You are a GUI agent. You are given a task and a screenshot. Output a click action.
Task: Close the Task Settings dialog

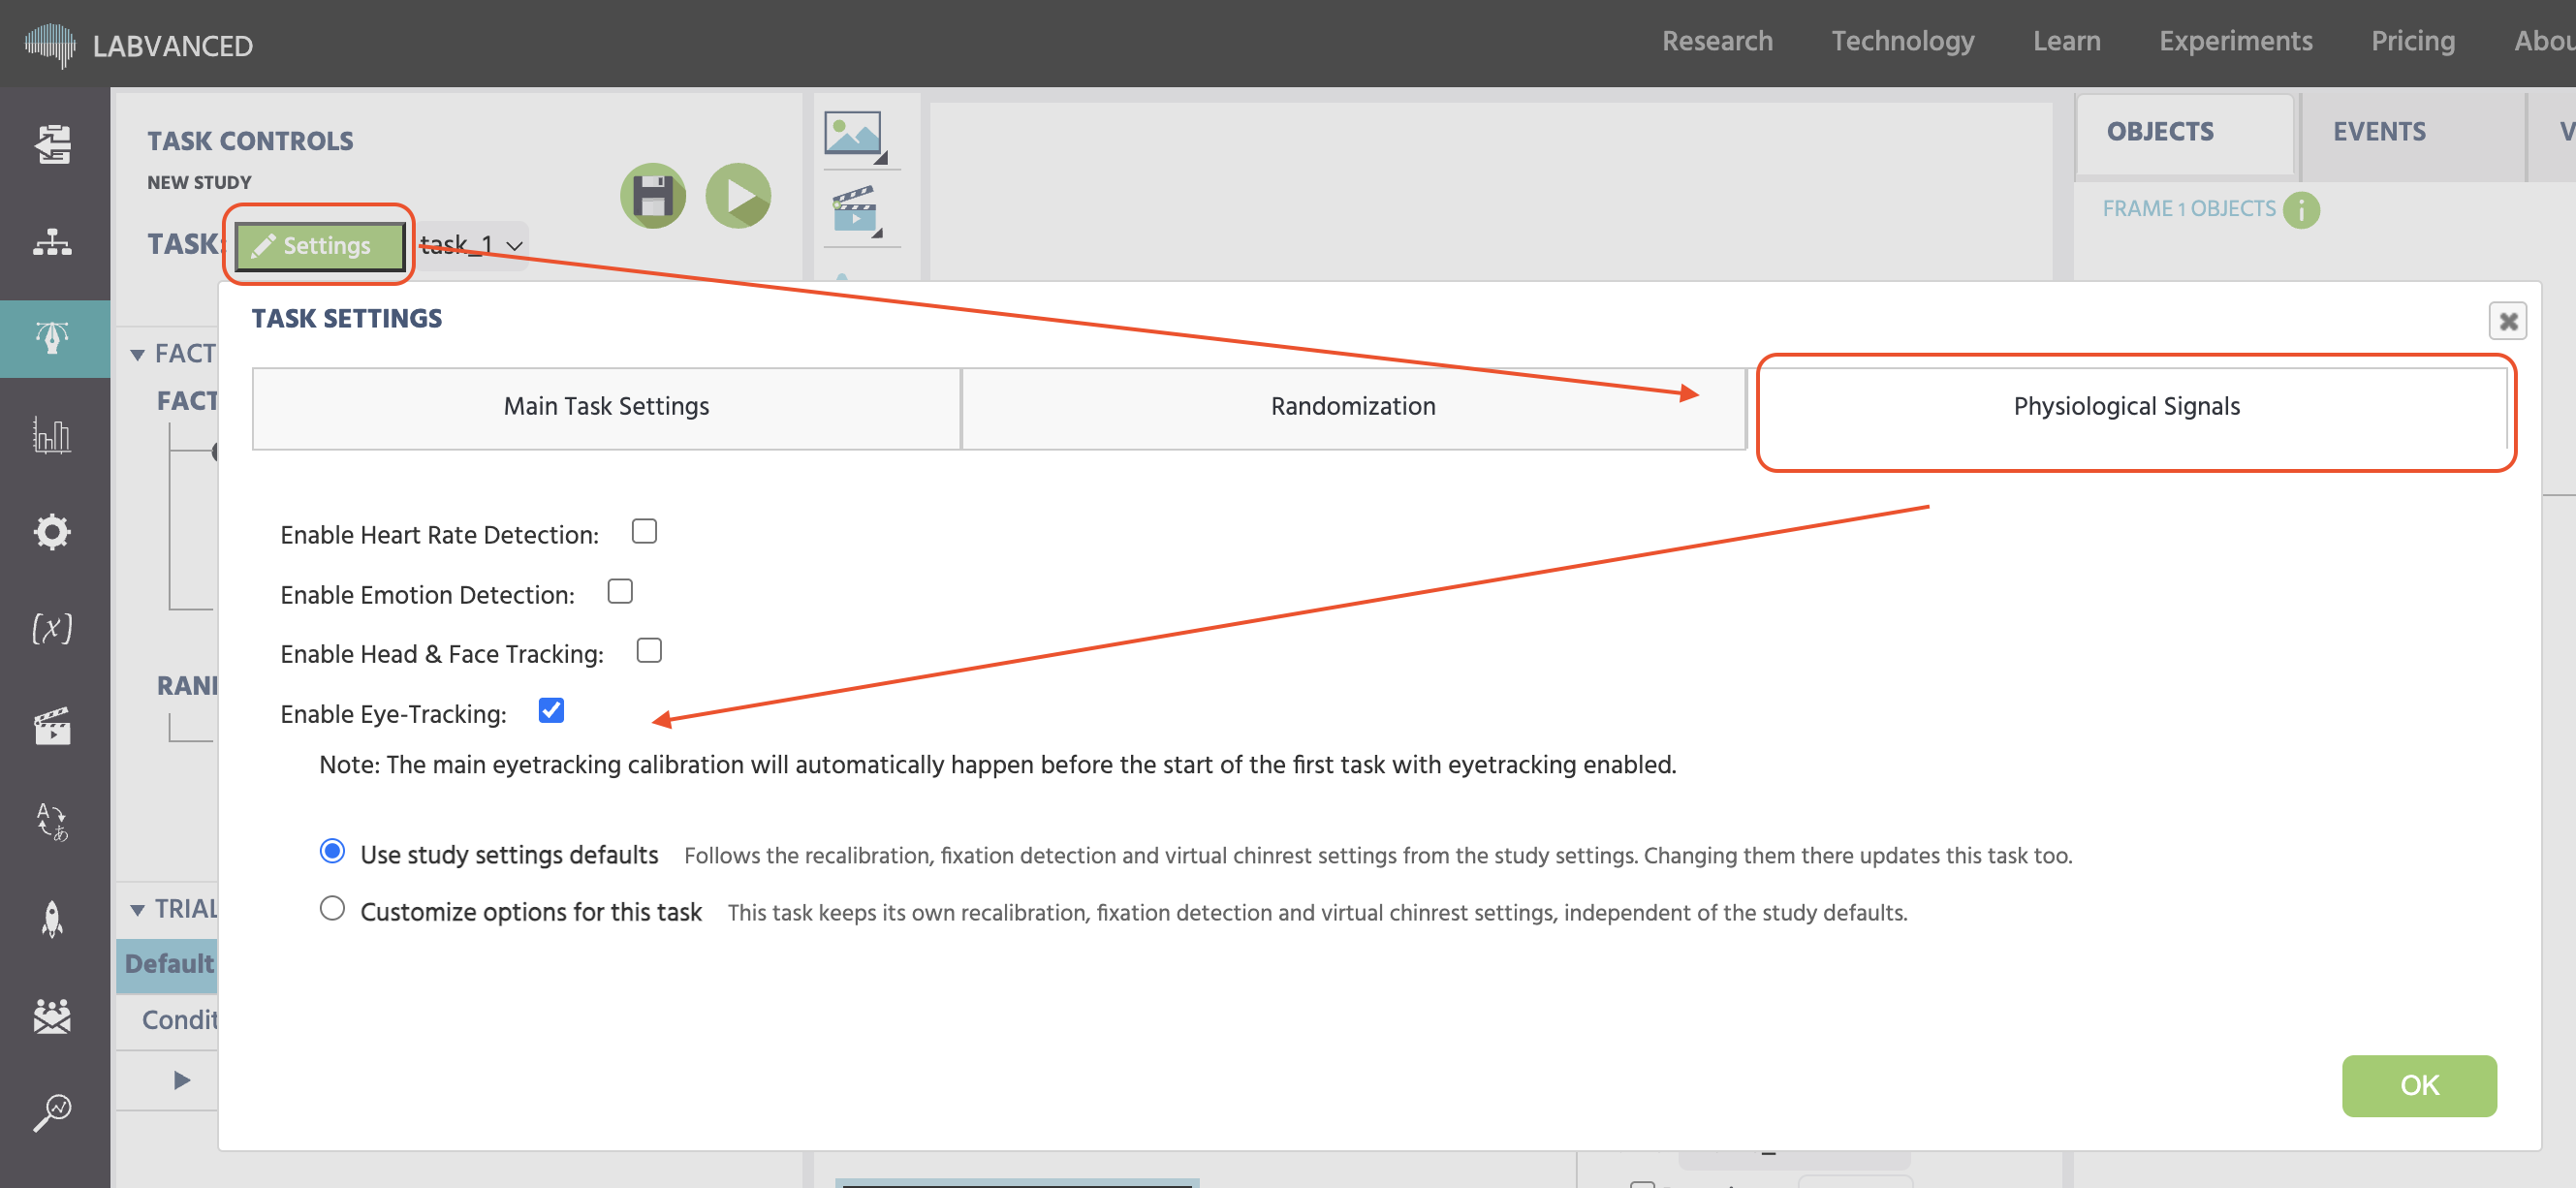tap(2508, 321)
